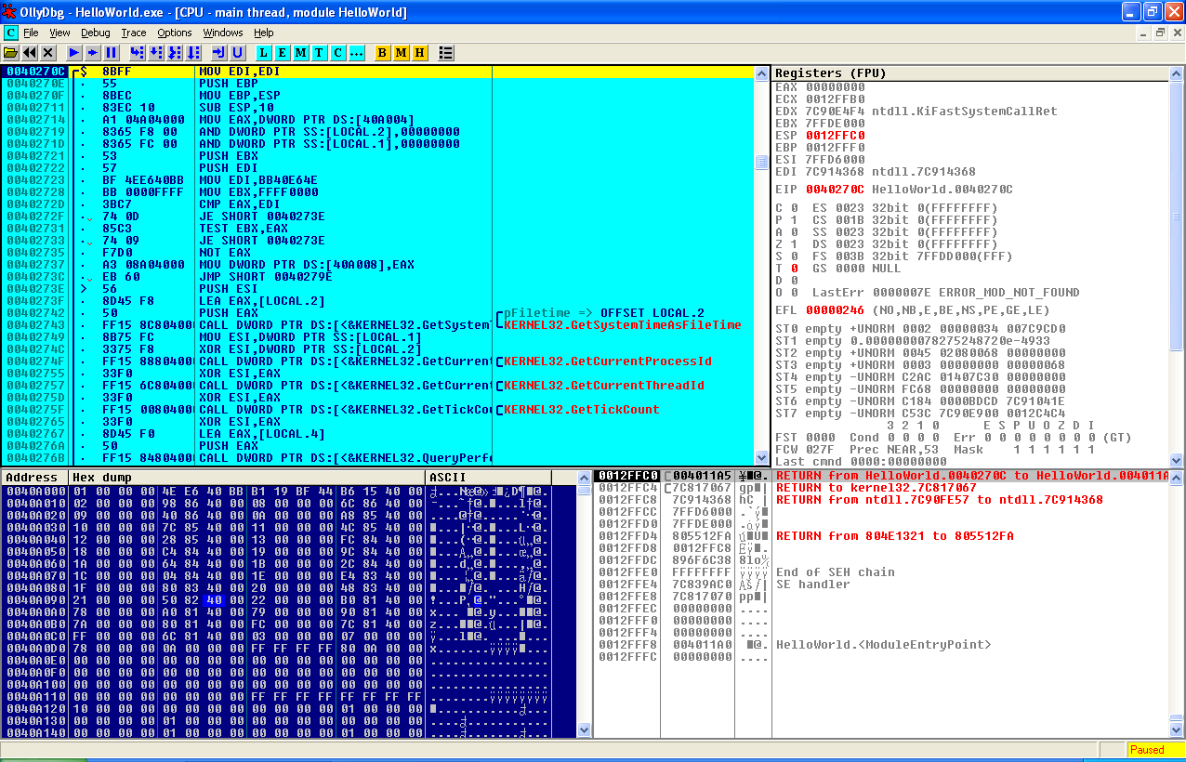Click Execute till user code U icon

click(238, 53)
